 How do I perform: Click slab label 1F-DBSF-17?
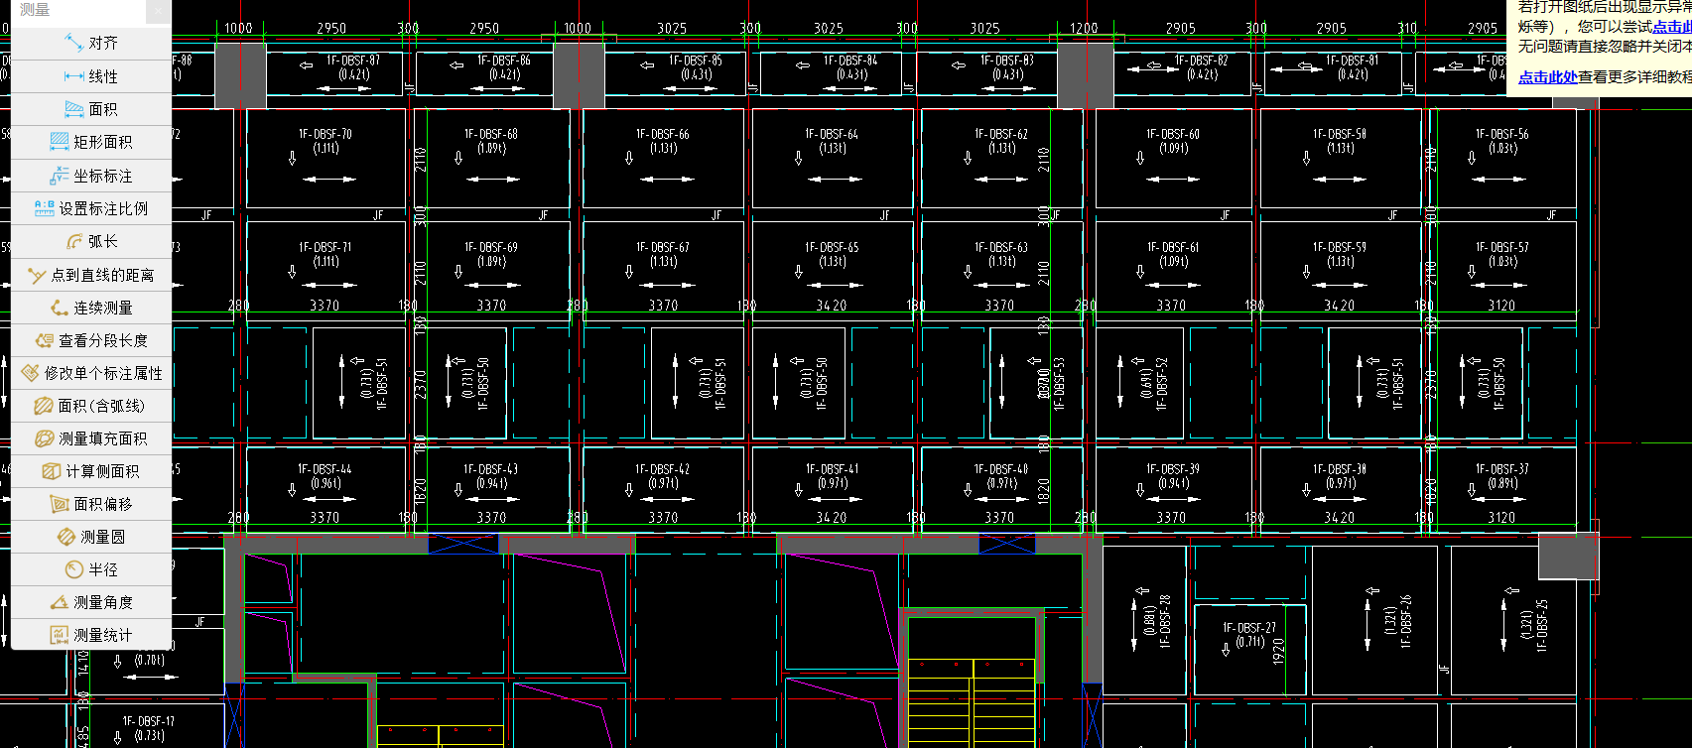pos(149,721)
